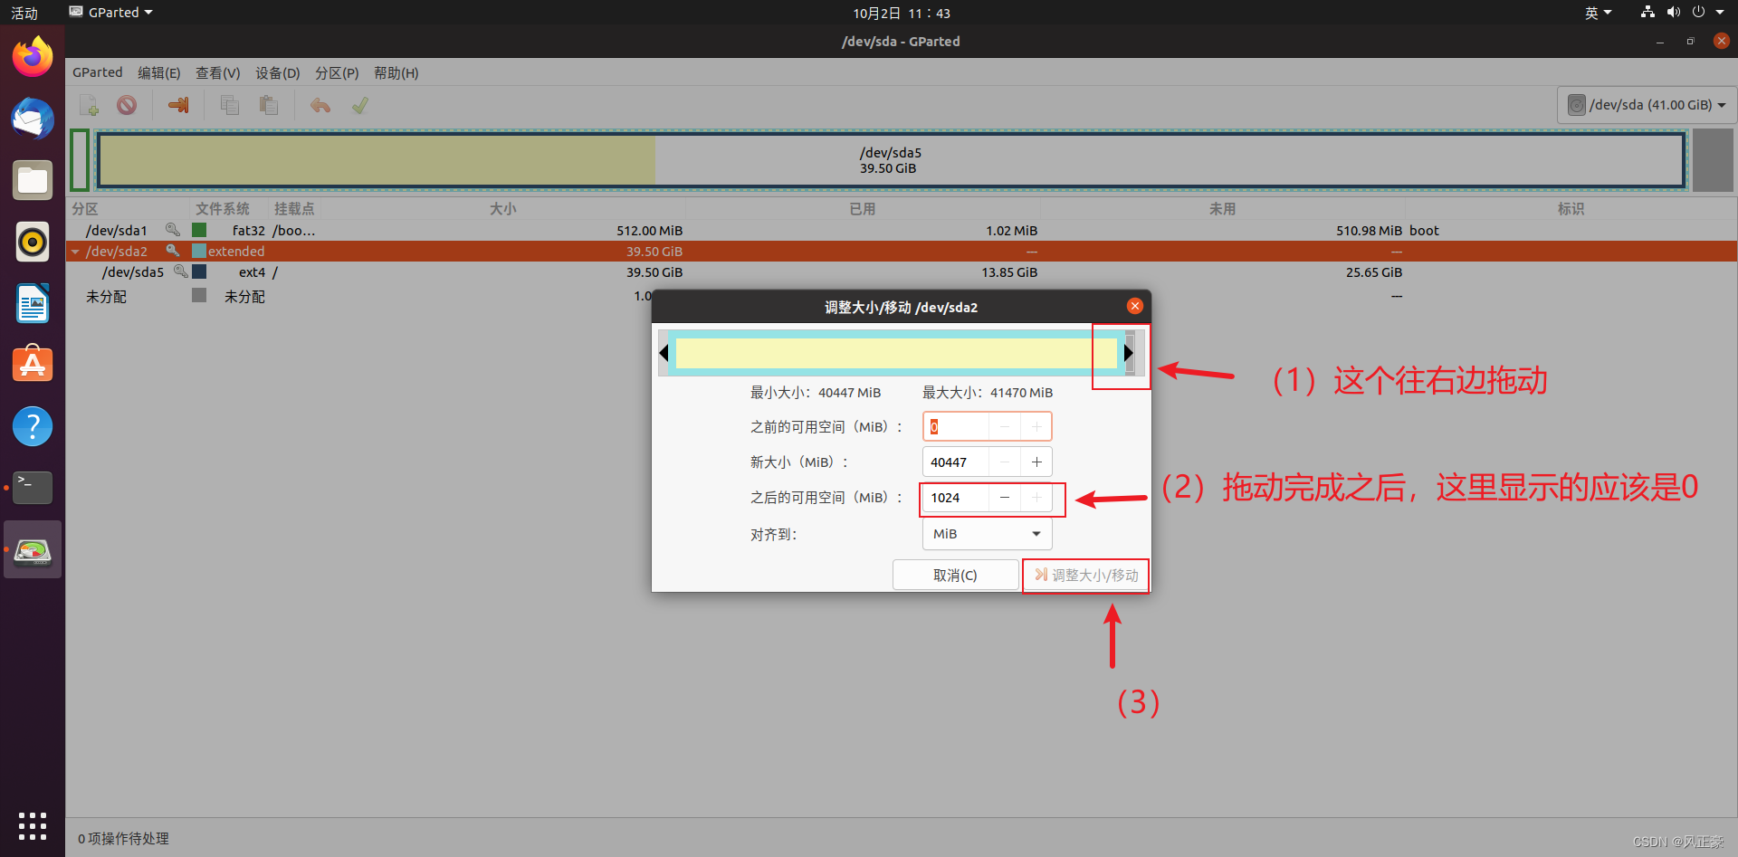Open the GParted menu

(97, 72)
